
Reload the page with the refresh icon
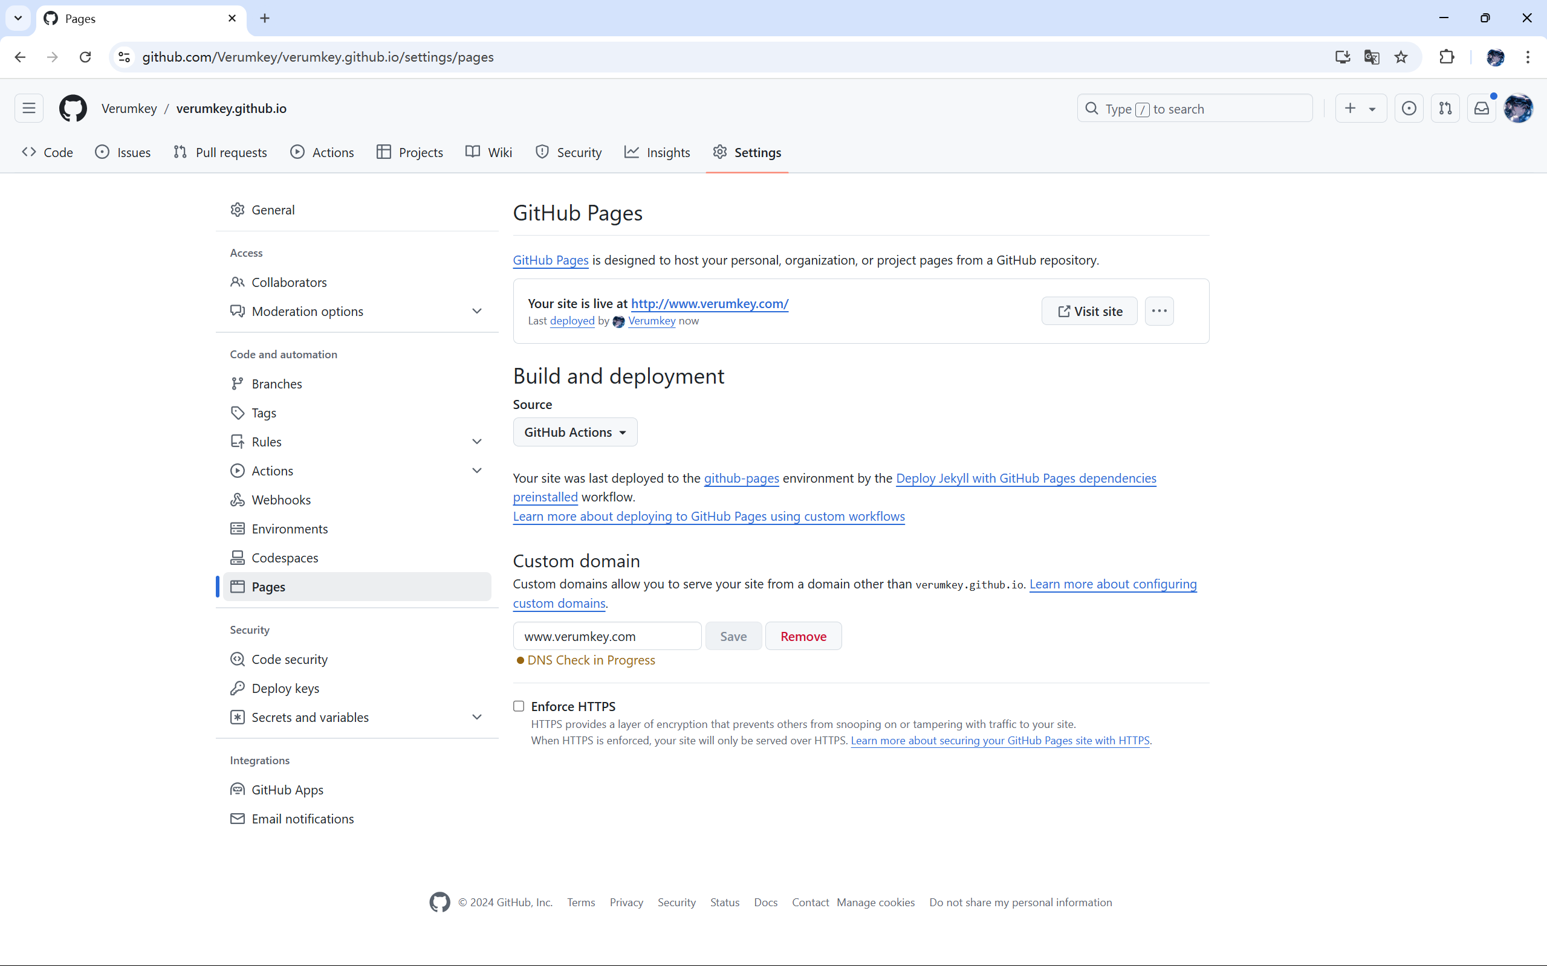tap(85, 57)
